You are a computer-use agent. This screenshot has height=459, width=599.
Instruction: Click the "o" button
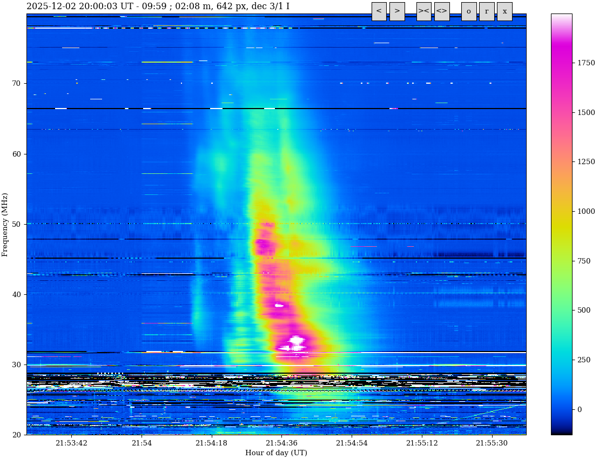[468, 11]
